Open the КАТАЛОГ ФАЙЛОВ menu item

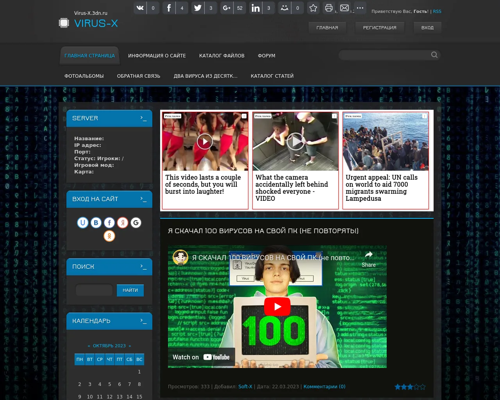[x=222, y=56]
